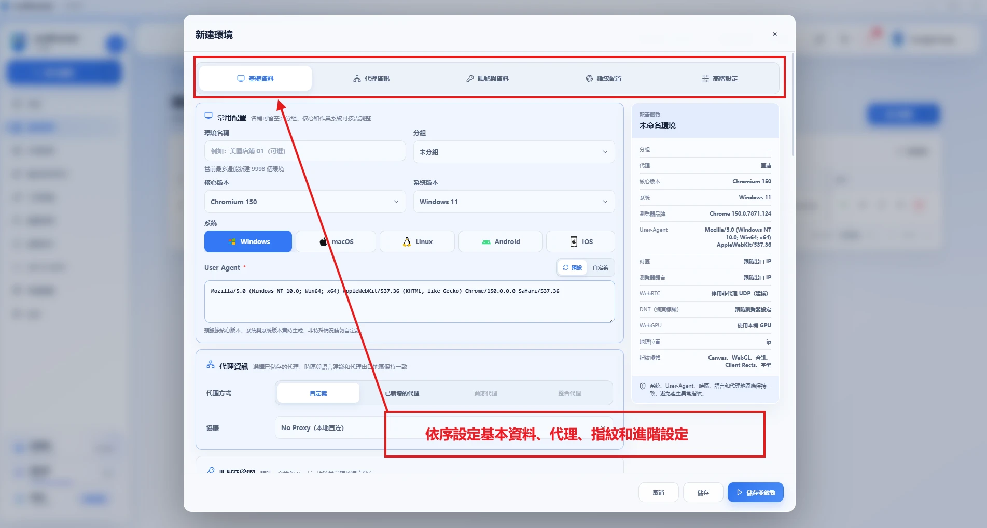The width and height of the screenshot is (987, 528).
Task: Select the iOS system option
Action: click(x=581, y=241)
